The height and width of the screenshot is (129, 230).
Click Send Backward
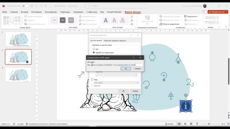169,20
